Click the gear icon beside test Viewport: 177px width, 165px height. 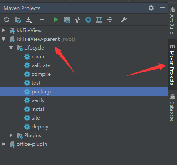pyautogui.click(x=27, y=83)
